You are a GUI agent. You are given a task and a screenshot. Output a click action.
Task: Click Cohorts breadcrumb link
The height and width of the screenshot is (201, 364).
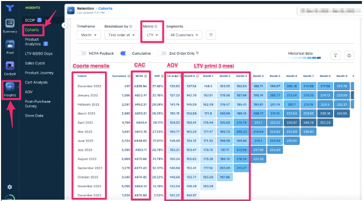(105, 8)
